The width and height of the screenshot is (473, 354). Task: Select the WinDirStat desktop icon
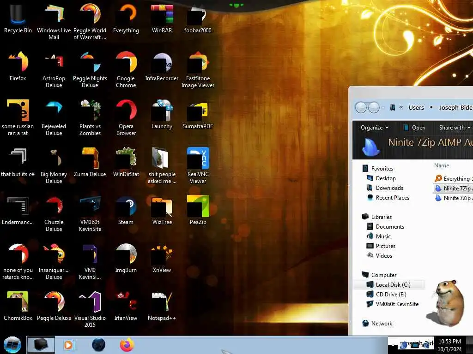click(x=126, y=162)
